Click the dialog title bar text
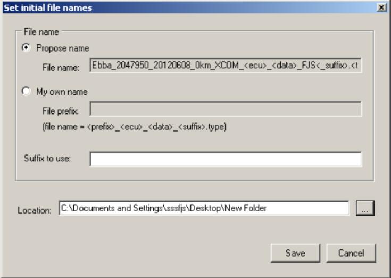The height and width of the screenshot is (278, 391). (x=48, y=8)
